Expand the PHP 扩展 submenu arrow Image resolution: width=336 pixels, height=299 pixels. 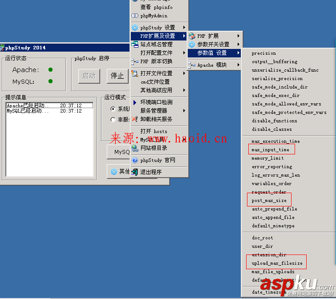(x=238, y=36)
